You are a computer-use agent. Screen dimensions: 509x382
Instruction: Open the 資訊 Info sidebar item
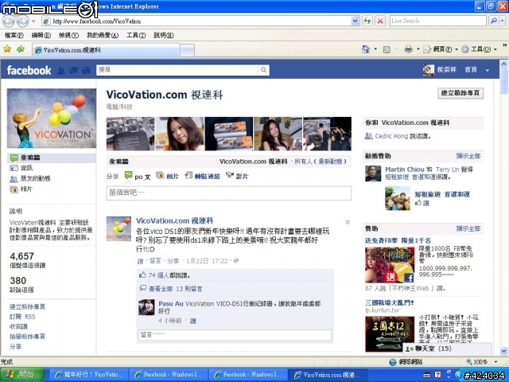[x=26, y=168]
